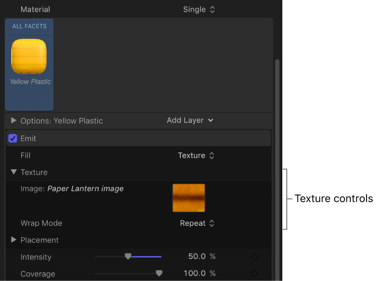The width and height of the screenshot is (378, 281).
Task: Select the Yellow Plastic material preview
Action: click(29, 56)
